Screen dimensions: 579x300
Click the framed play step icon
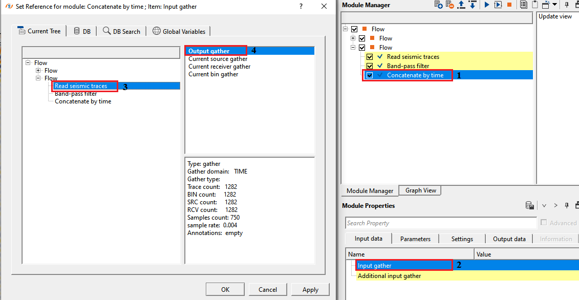[x=498, y=5]
